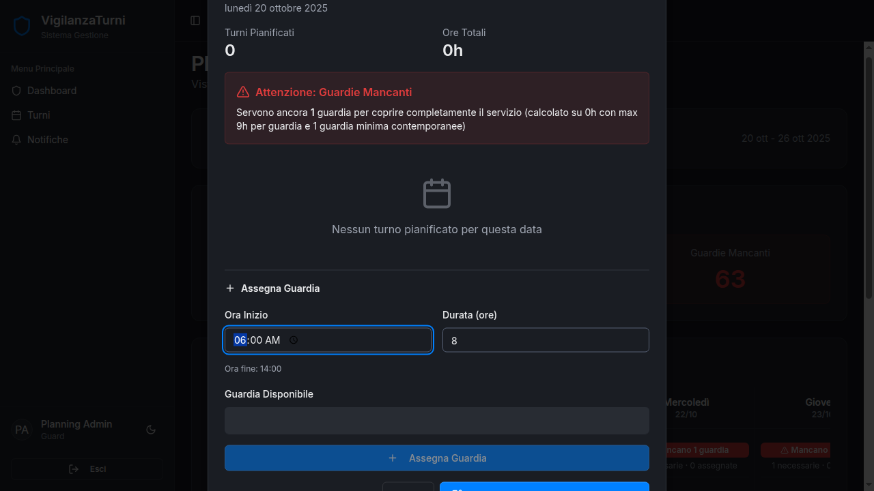Go to the Turni menu item

(38, 115)
